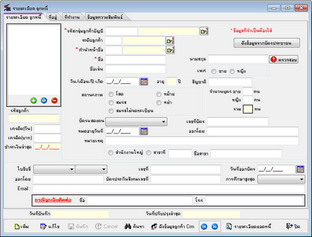Click into the Email input field
This screenshot has width=312, height=237.
click(x=169, y=188)
